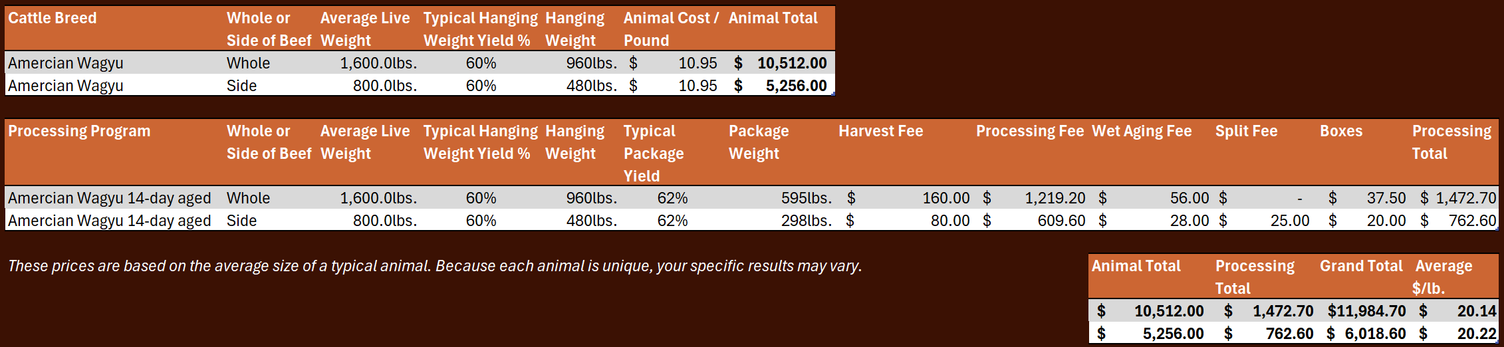Screen dimensions: 1504x347
Task: Click the 160.00 harvest fee cell
Action: point(945,198)
